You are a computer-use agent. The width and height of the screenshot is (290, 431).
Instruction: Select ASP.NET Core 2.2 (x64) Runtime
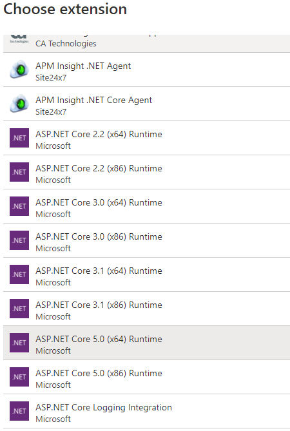point(146,138)
